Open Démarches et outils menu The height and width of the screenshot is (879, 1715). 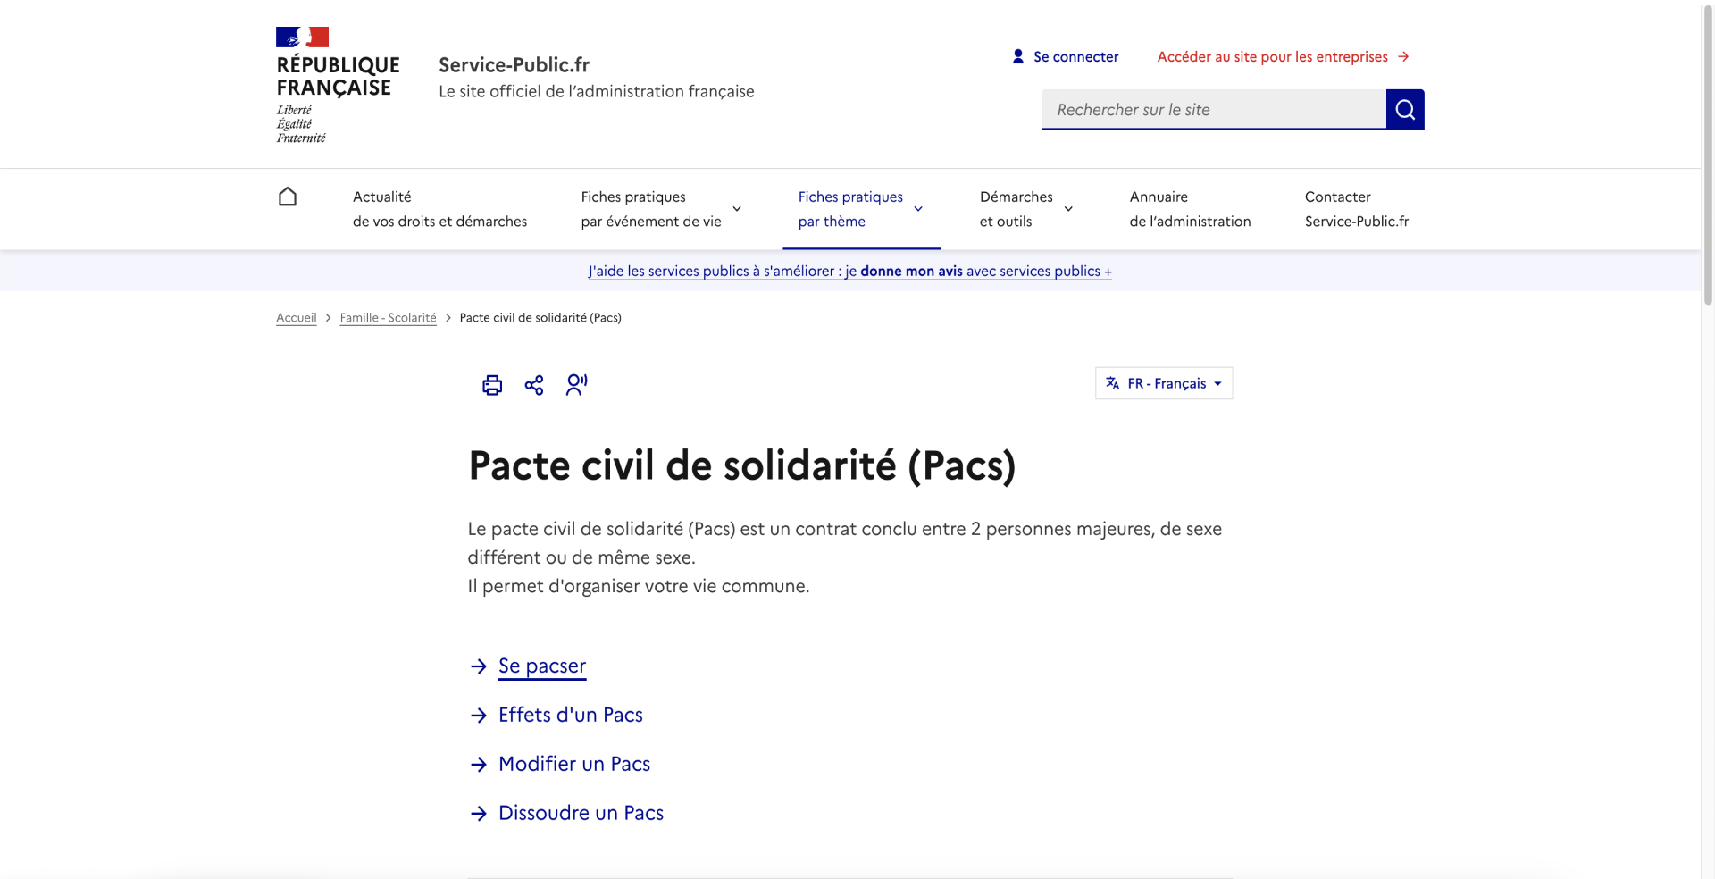coord(1027,209)
